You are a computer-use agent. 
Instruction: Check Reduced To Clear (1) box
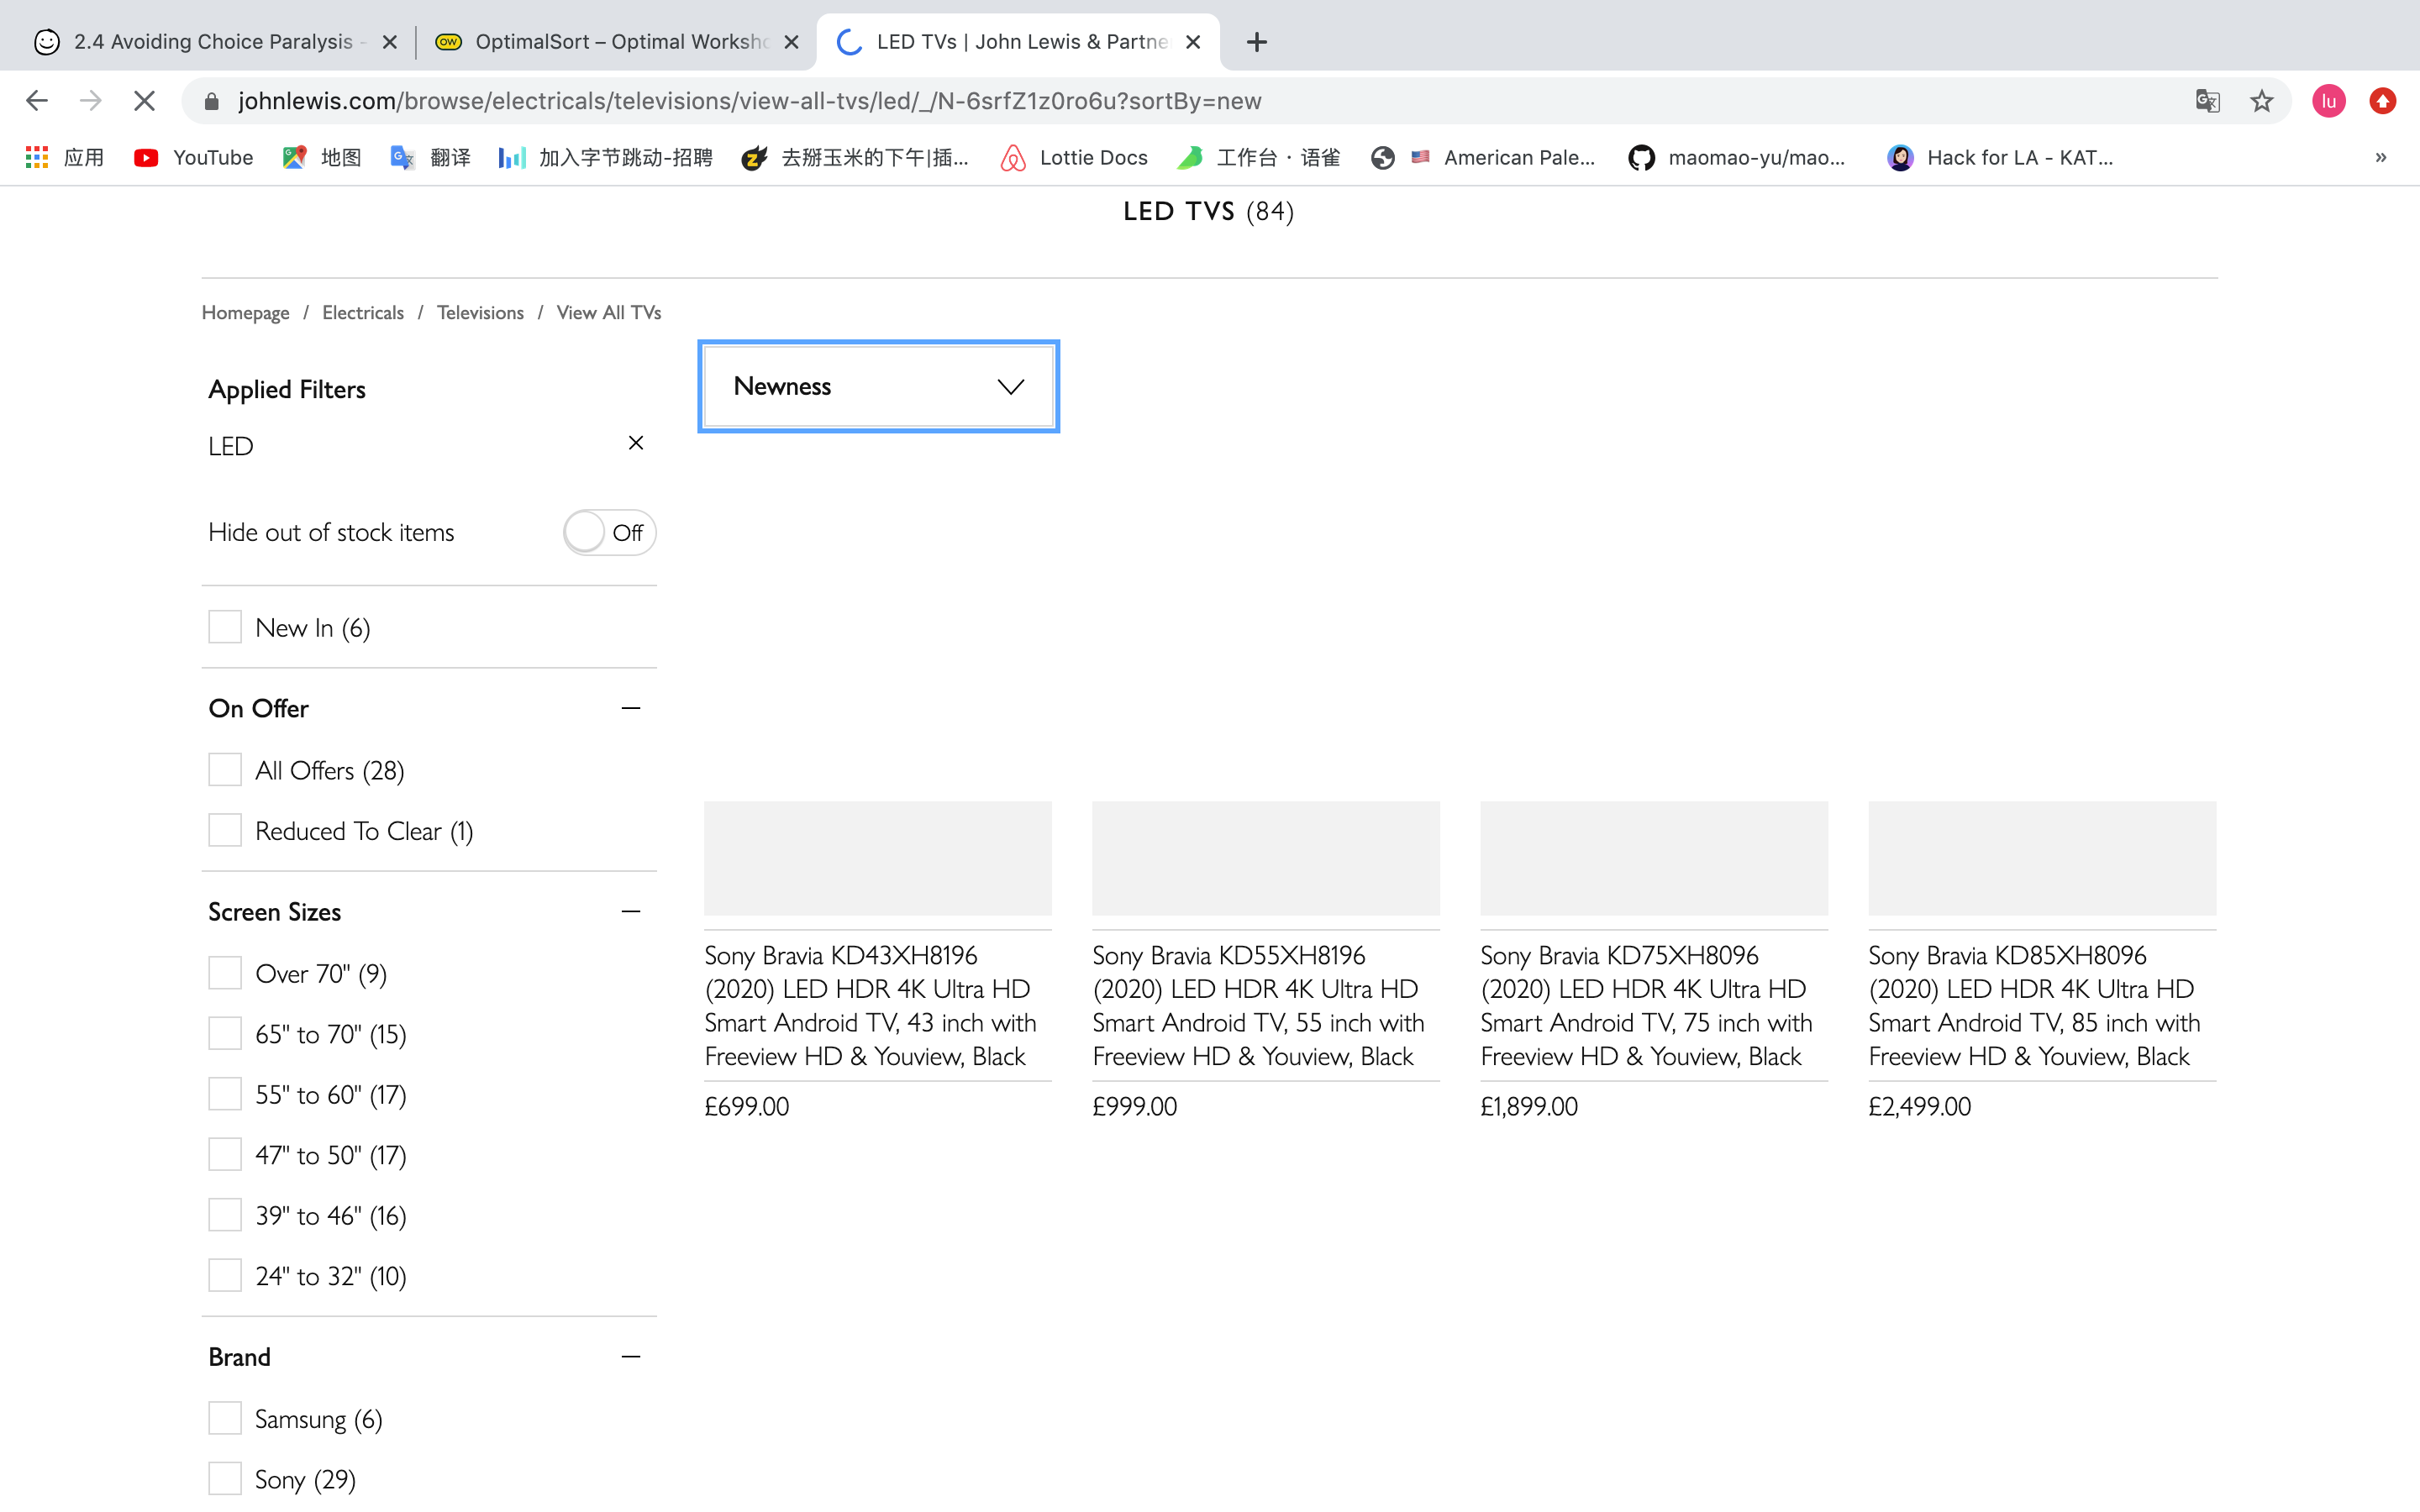coord(225,830)
